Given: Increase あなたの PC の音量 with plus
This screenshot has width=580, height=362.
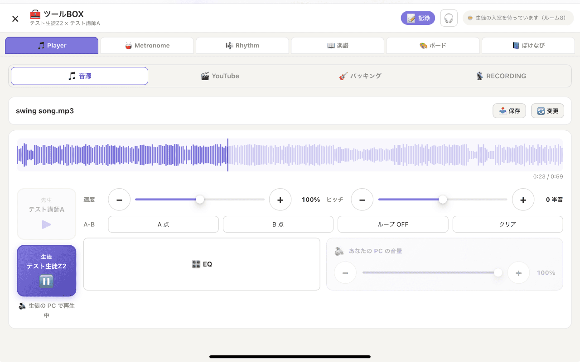Looking at the screenshot, I should pyautogui.click(x=518, y=273).
